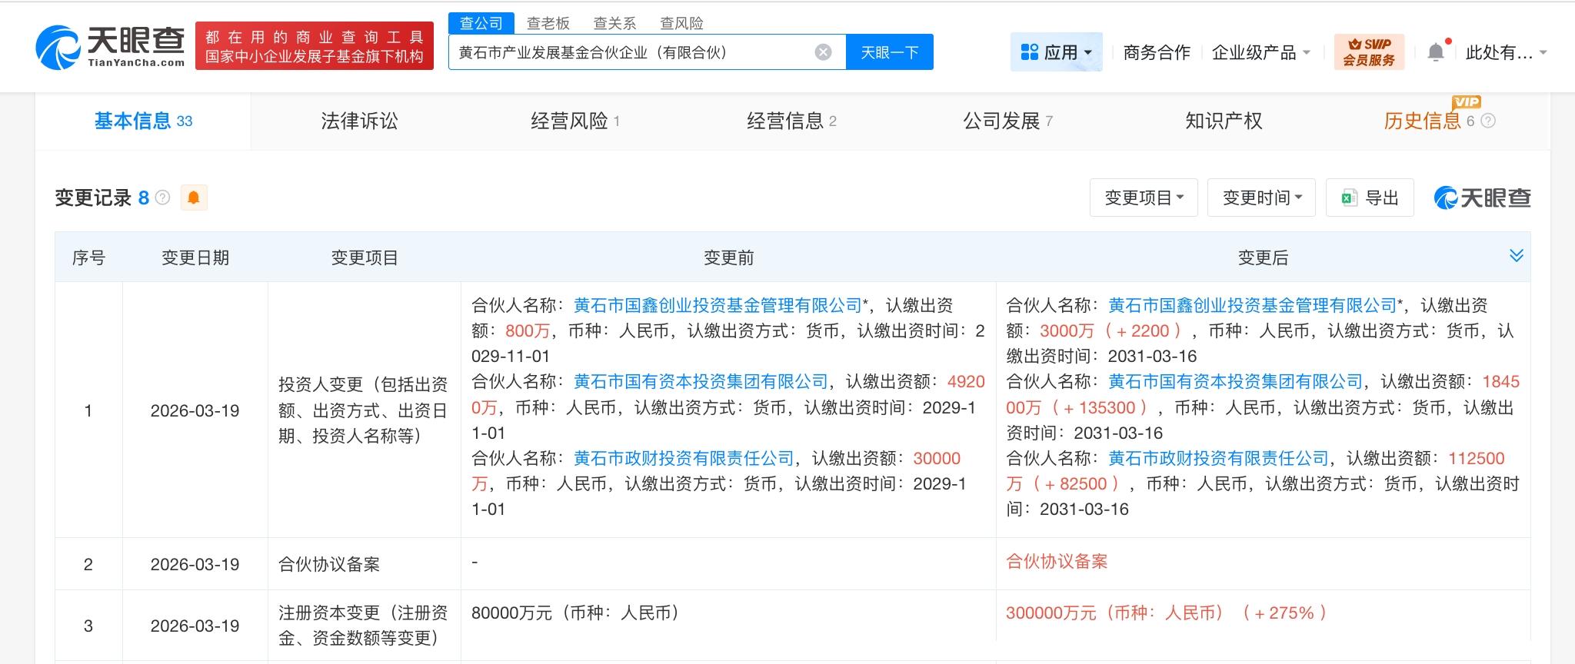The image size is (1575, 664).
Task: Open 黄石市国有资本投资集团有限公司 link in 变更后
Action: click(x=1235, y=381)
